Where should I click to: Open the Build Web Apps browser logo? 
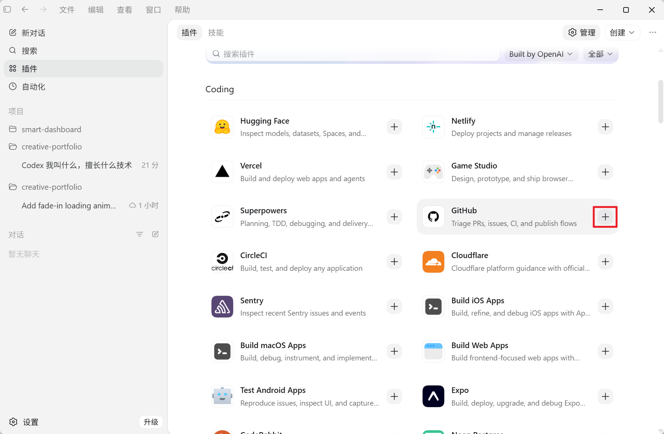433,351
